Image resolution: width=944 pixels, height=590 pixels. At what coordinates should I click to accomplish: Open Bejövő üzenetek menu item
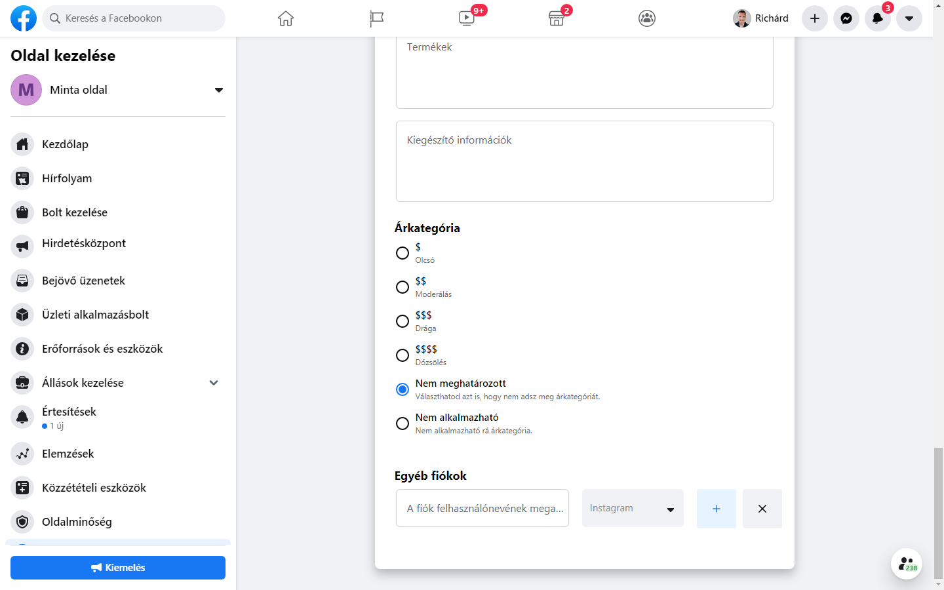point(118,281)
